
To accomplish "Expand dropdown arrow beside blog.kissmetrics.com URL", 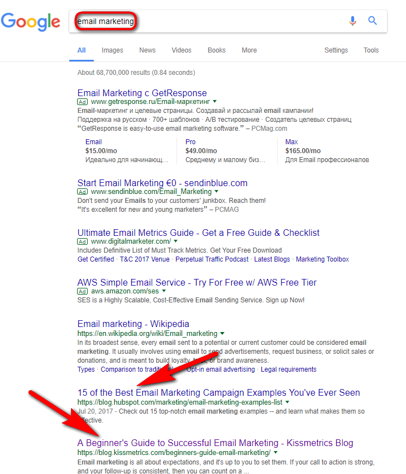I will 275,453.
